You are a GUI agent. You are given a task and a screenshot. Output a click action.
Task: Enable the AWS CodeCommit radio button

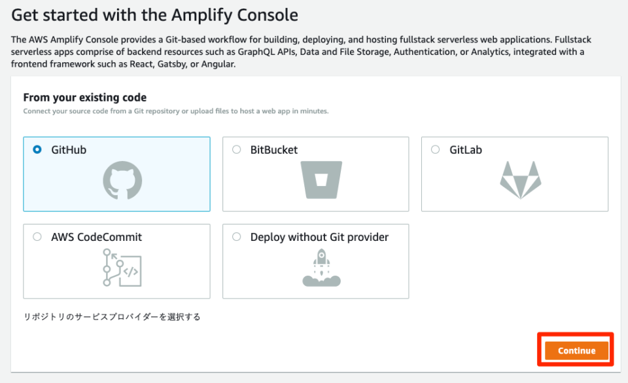coord(38,236)
